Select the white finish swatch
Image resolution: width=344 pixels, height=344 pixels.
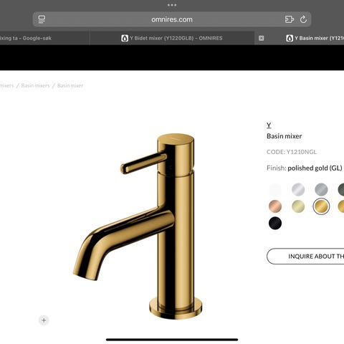275,190
